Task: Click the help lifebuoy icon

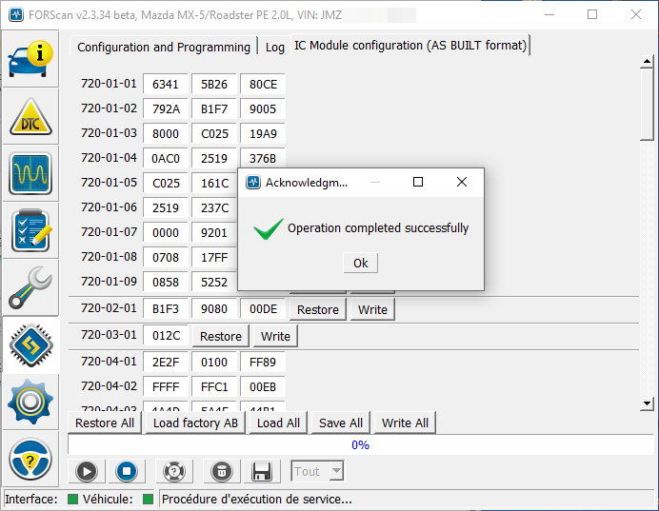Action: pyautogui.click(x=174, y=471)
